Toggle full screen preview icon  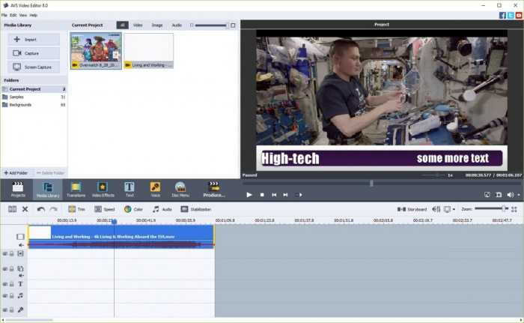coord(487,194)
